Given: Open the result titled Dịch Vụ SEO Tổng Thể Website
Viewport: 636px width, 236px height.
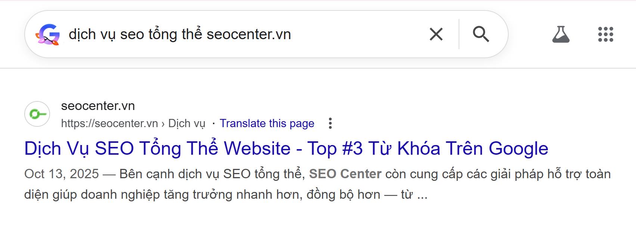Looking at the screenshot, I should tap(286, 148).
